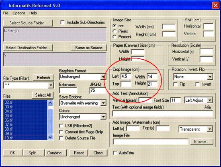Click the Crop Image Left field

coord(126,76)
